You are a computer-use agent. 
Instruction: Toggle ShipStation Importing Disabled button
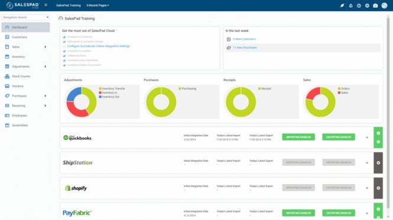pyautogui.click(x=298, y=162)
